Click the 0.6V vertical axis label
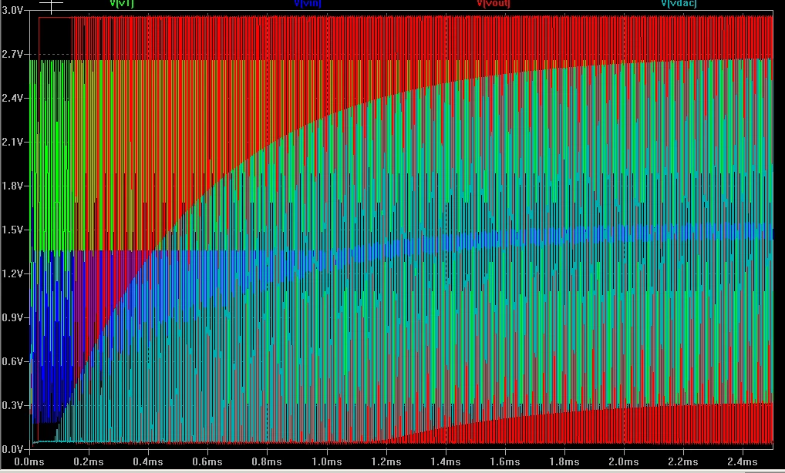Screen dimensions: 785x473 [12, 361]
